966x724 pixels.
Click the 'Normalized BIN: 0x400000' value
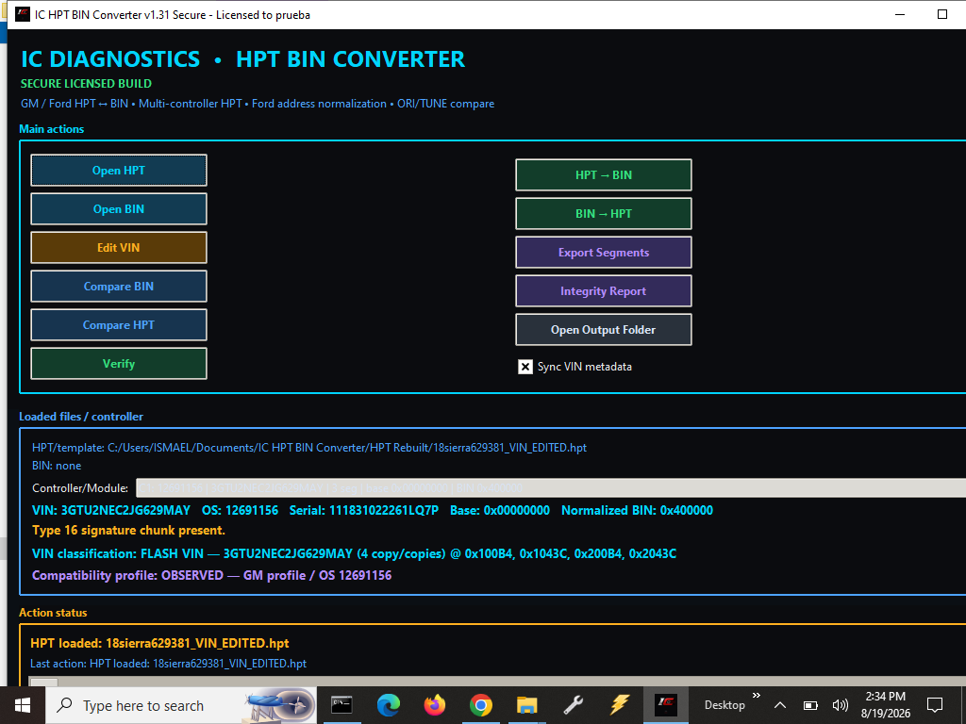coord(637,510)
